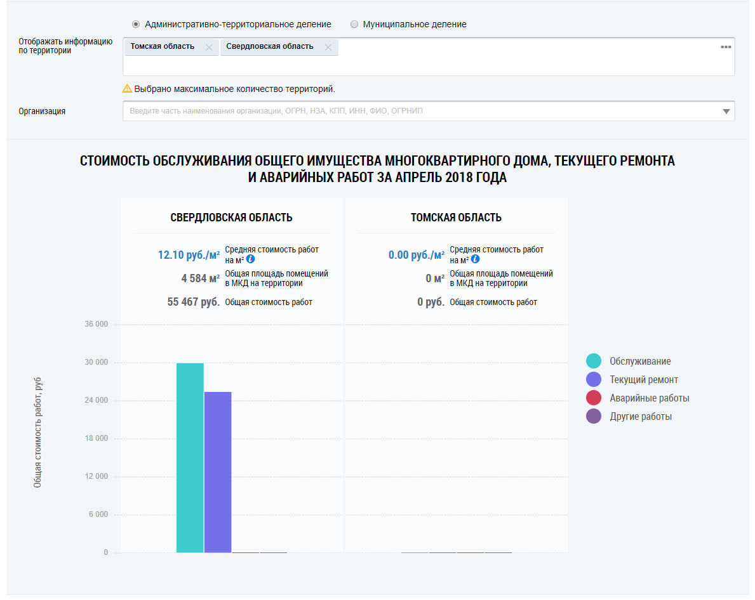755x600 pixels.
Task: Remove the Свердловская область territory tag
Action: [328, 48]
